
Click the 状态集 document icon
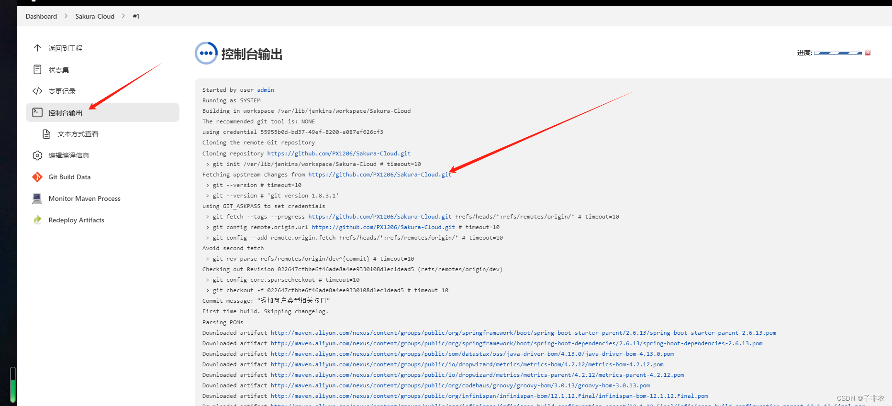(37, 69)
